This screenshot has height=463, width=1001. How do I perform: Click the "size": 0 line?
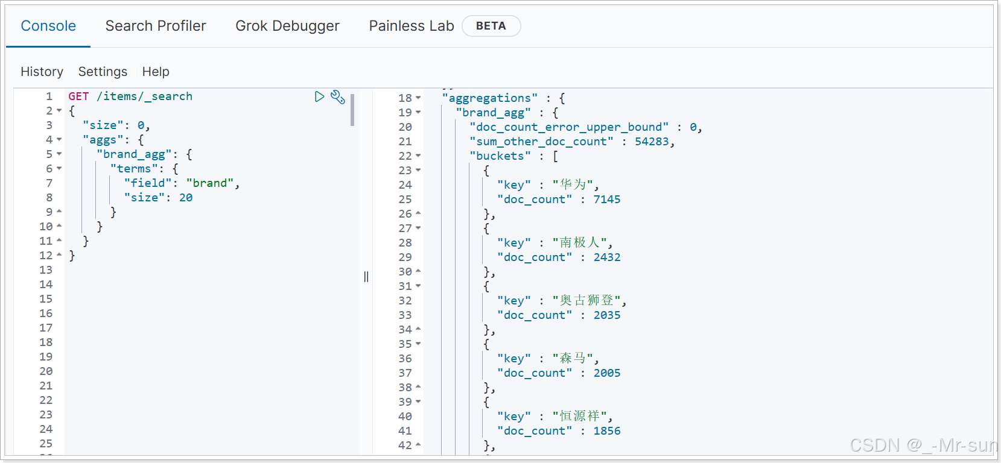tap(116, 125)
